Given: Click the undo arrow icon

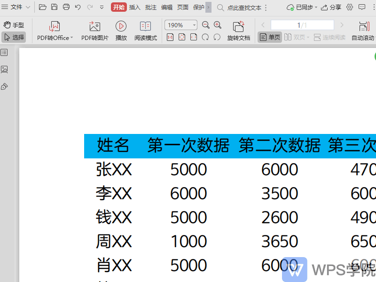Looking at the screenshot, I should (78, 7).
